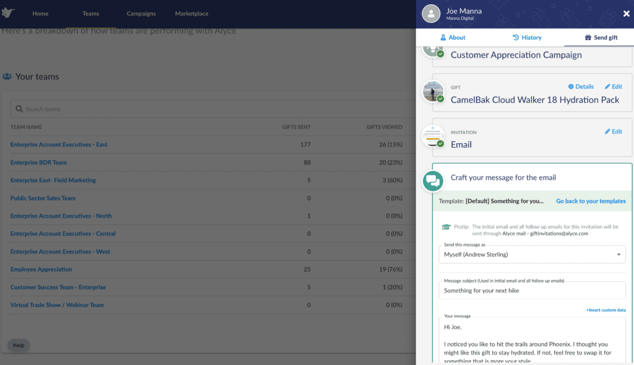Click Joe Manna's profile avatar
This screenshot has width=634, height=365.
pos(431,14)
